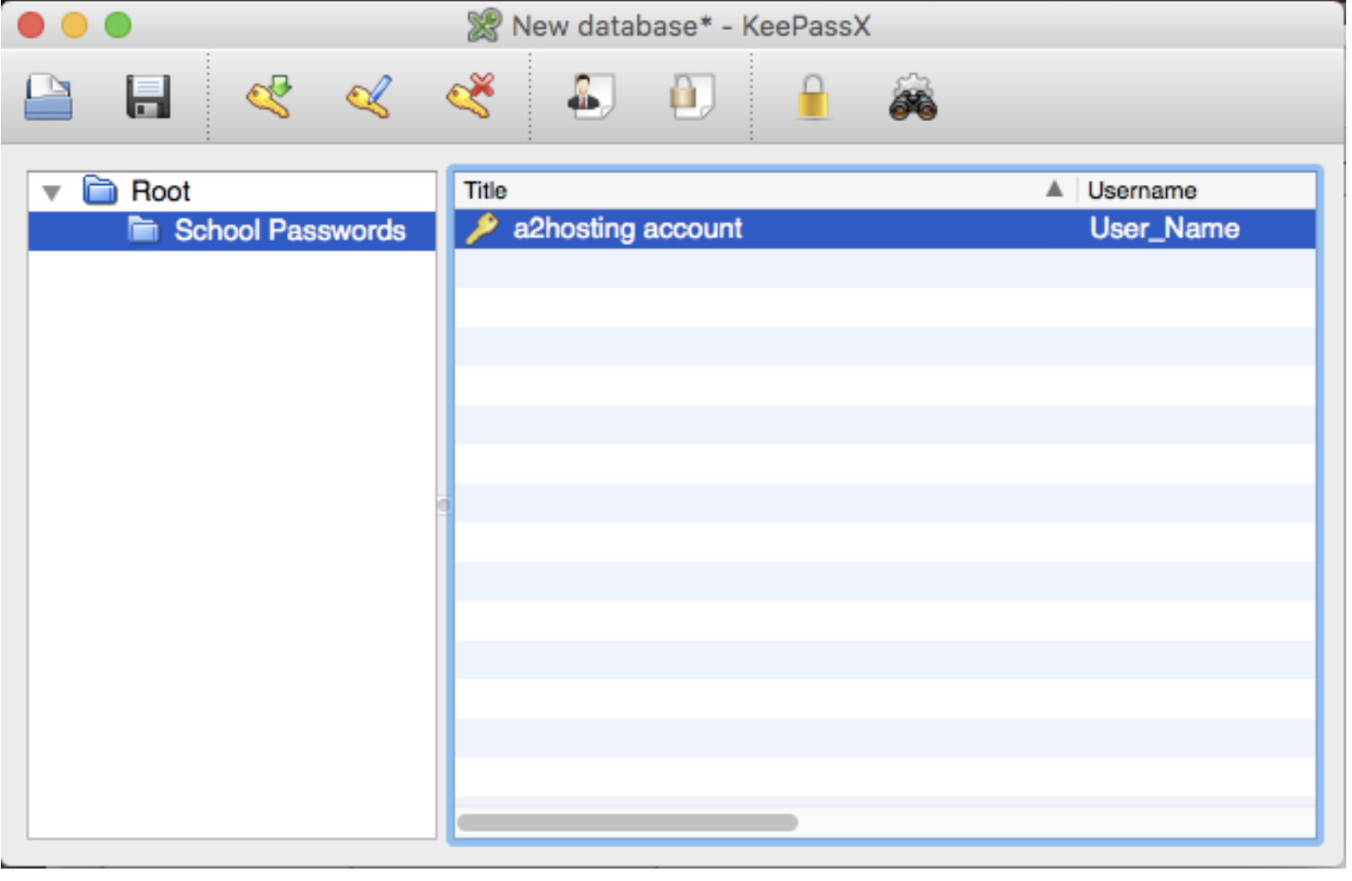Save database with the floppy disk icon
This screenshot has height=881, width=1352.
(x=148, y=97)
